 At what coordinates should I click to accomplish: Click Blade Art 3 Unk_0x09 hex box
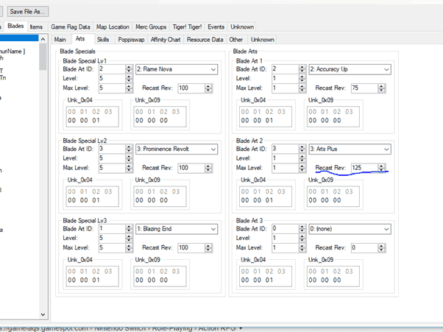click(x=333, y=276)
